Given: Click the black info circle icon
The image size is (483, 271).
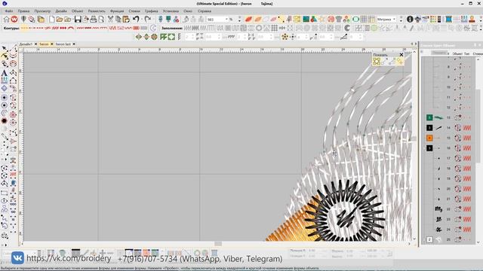Looking at the screenshot, I should 410,20.
